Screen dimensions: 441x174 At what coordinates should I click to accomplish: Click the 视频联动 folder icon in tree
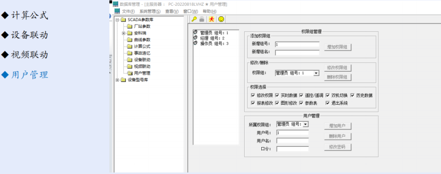click(x=130, y=66)
